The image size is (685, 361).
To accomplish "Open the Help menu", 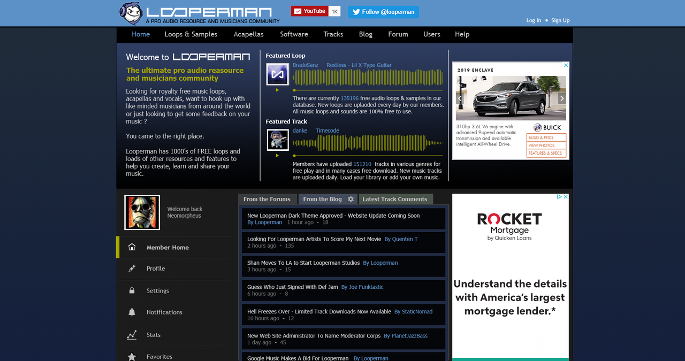I will [462, 34].
